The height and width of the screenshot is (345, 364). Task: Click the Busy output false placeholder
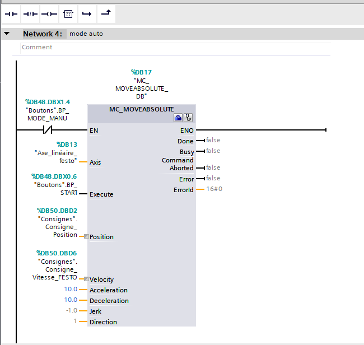[213, 151]
